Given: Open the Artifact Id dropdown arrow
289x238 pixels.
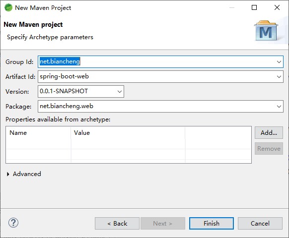Looking at the screenshot, I should point(279,77).
